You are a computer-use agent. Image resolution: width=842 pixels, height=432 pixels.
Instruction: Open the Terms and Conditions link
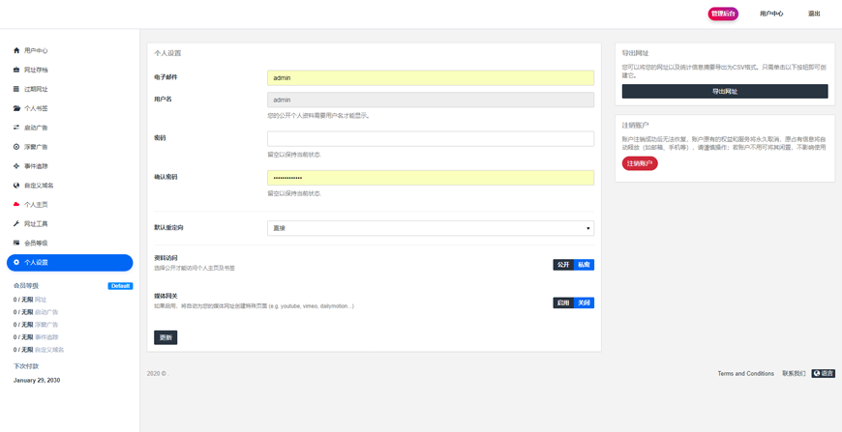(745, 373)
